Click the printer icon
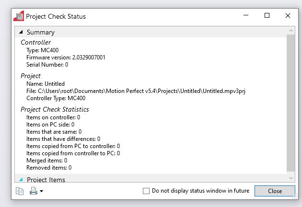The width and height of the screenshot is (302, 207). tap(34, 191)
